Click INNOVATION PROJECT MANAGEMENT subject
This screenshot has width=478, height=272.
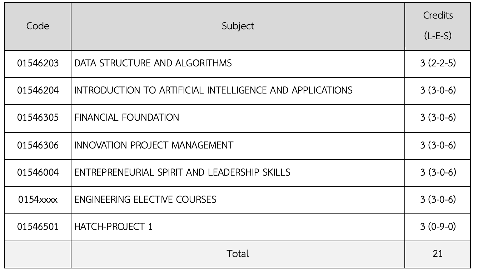[x=154, y=145]
